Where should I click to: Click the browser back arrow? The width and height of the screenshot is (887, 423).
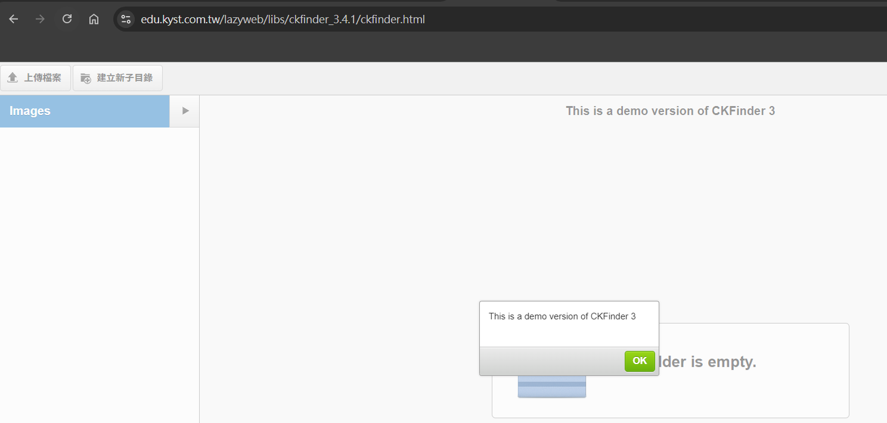pyautogui.click(x=14, y=19)
